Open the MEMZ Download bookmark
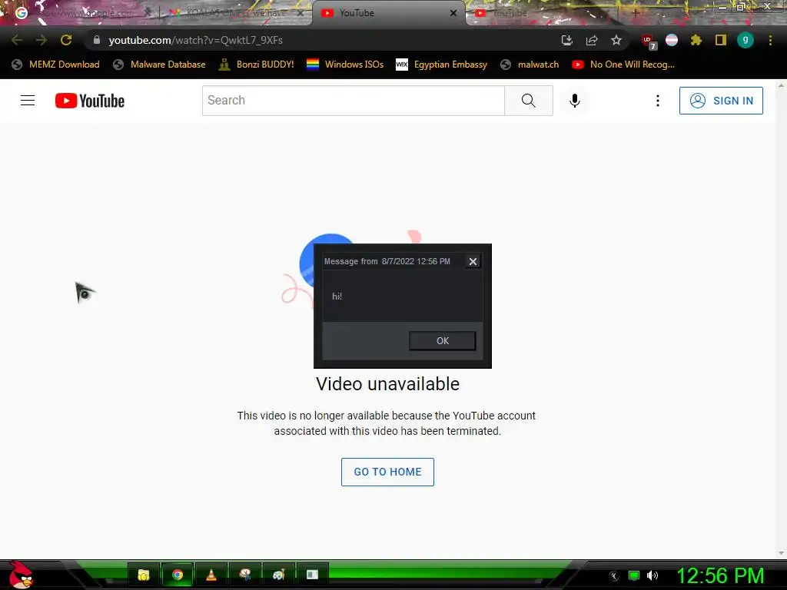Viewport: 787px width, 590px height. (x=55, y=65)
